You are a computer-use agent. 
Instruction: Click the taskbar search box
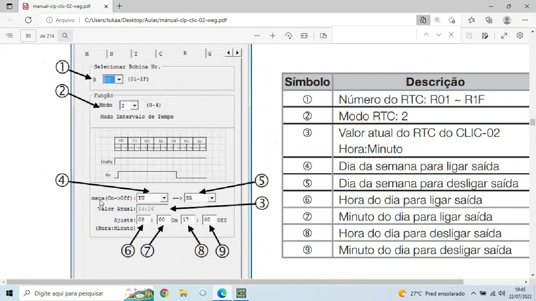click(87, 293)
